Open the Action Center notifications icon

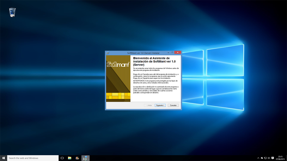tap(273, 158)
